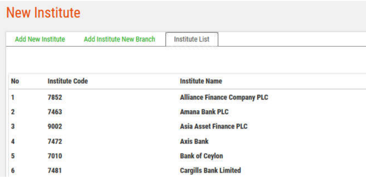366x188 pixels.
Task: Click row number 3 in No column
Action: (x=13, y=127)
